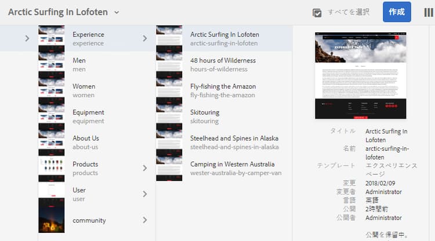This screenshot has width=435, height=241.
Task: Click the Arctic Surfing In Lofoten title value in details
Action: 386,135
